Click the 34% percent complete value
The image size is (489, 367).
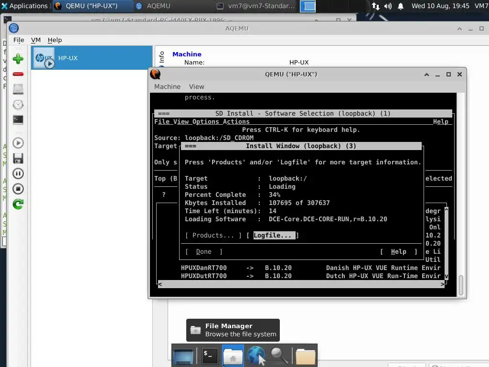[x=275, y=195]
